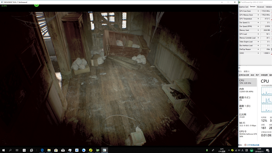Open 启动 startup tab in Task Manager
The height and width of the screenshot is (153, 272).
tap(252, 75)
